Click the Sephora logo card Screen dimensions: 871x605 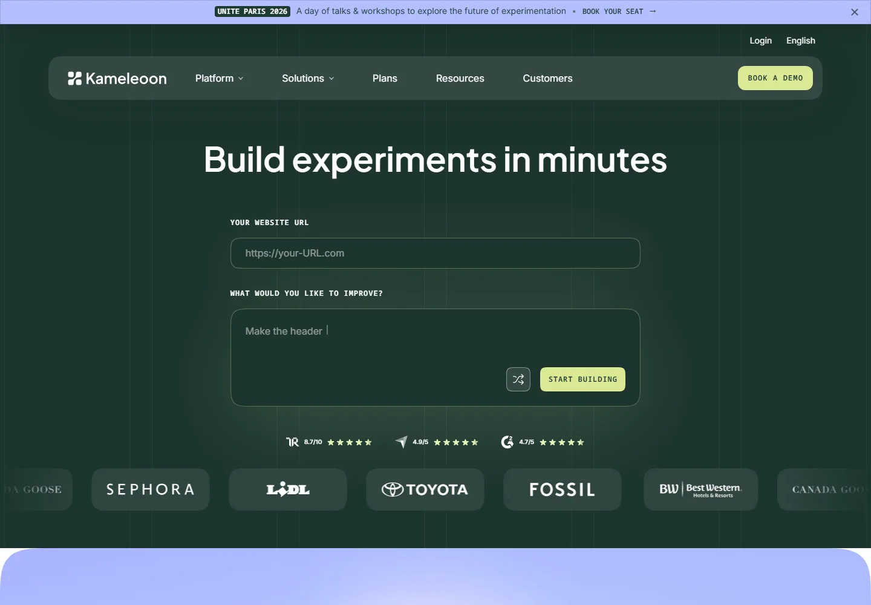(151, 489)
